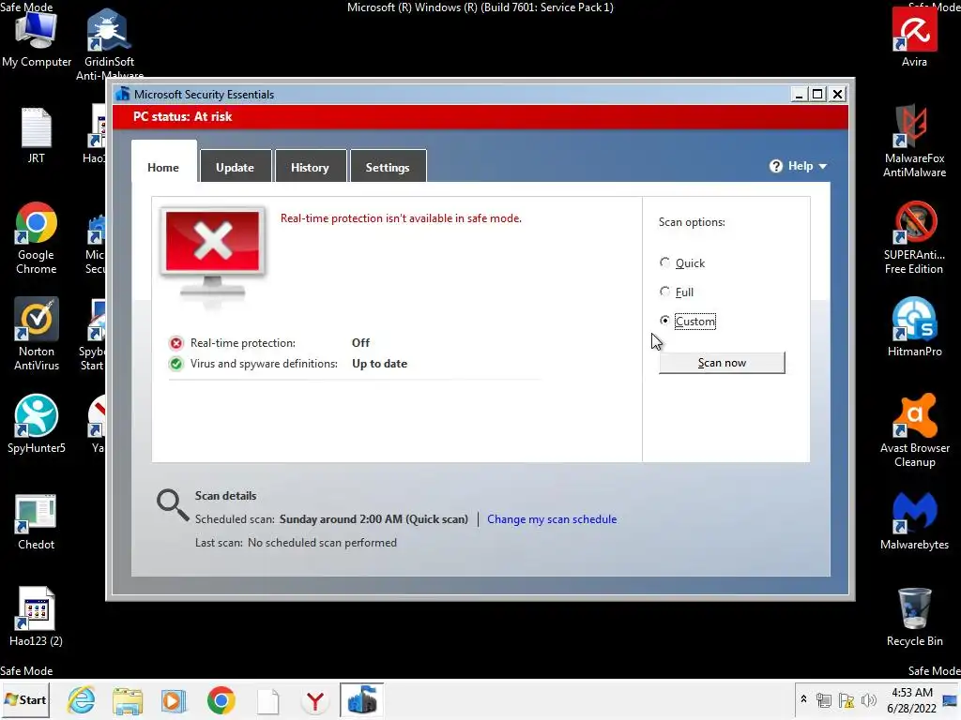Open Windows Explorer folder in taskbar

[x=128, y=700]
